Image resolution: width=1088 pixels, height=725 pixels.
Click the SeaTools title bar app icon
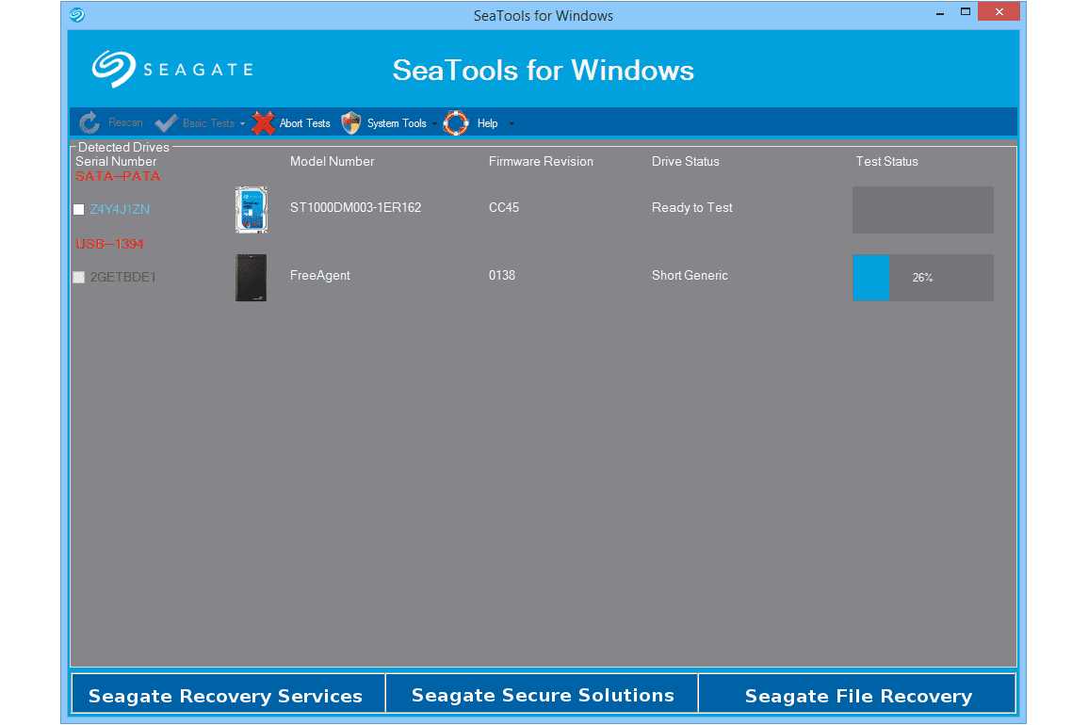pyautogui.click(x=77, y=15)
